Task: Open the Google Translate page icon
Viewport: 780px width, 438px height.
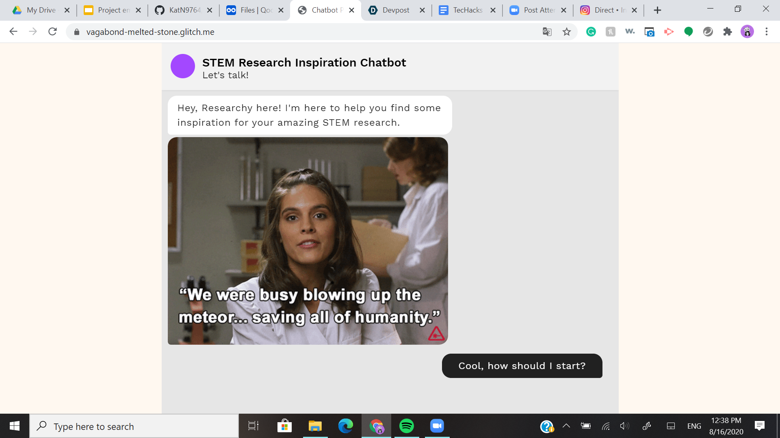Action: [x=547, y=32]
